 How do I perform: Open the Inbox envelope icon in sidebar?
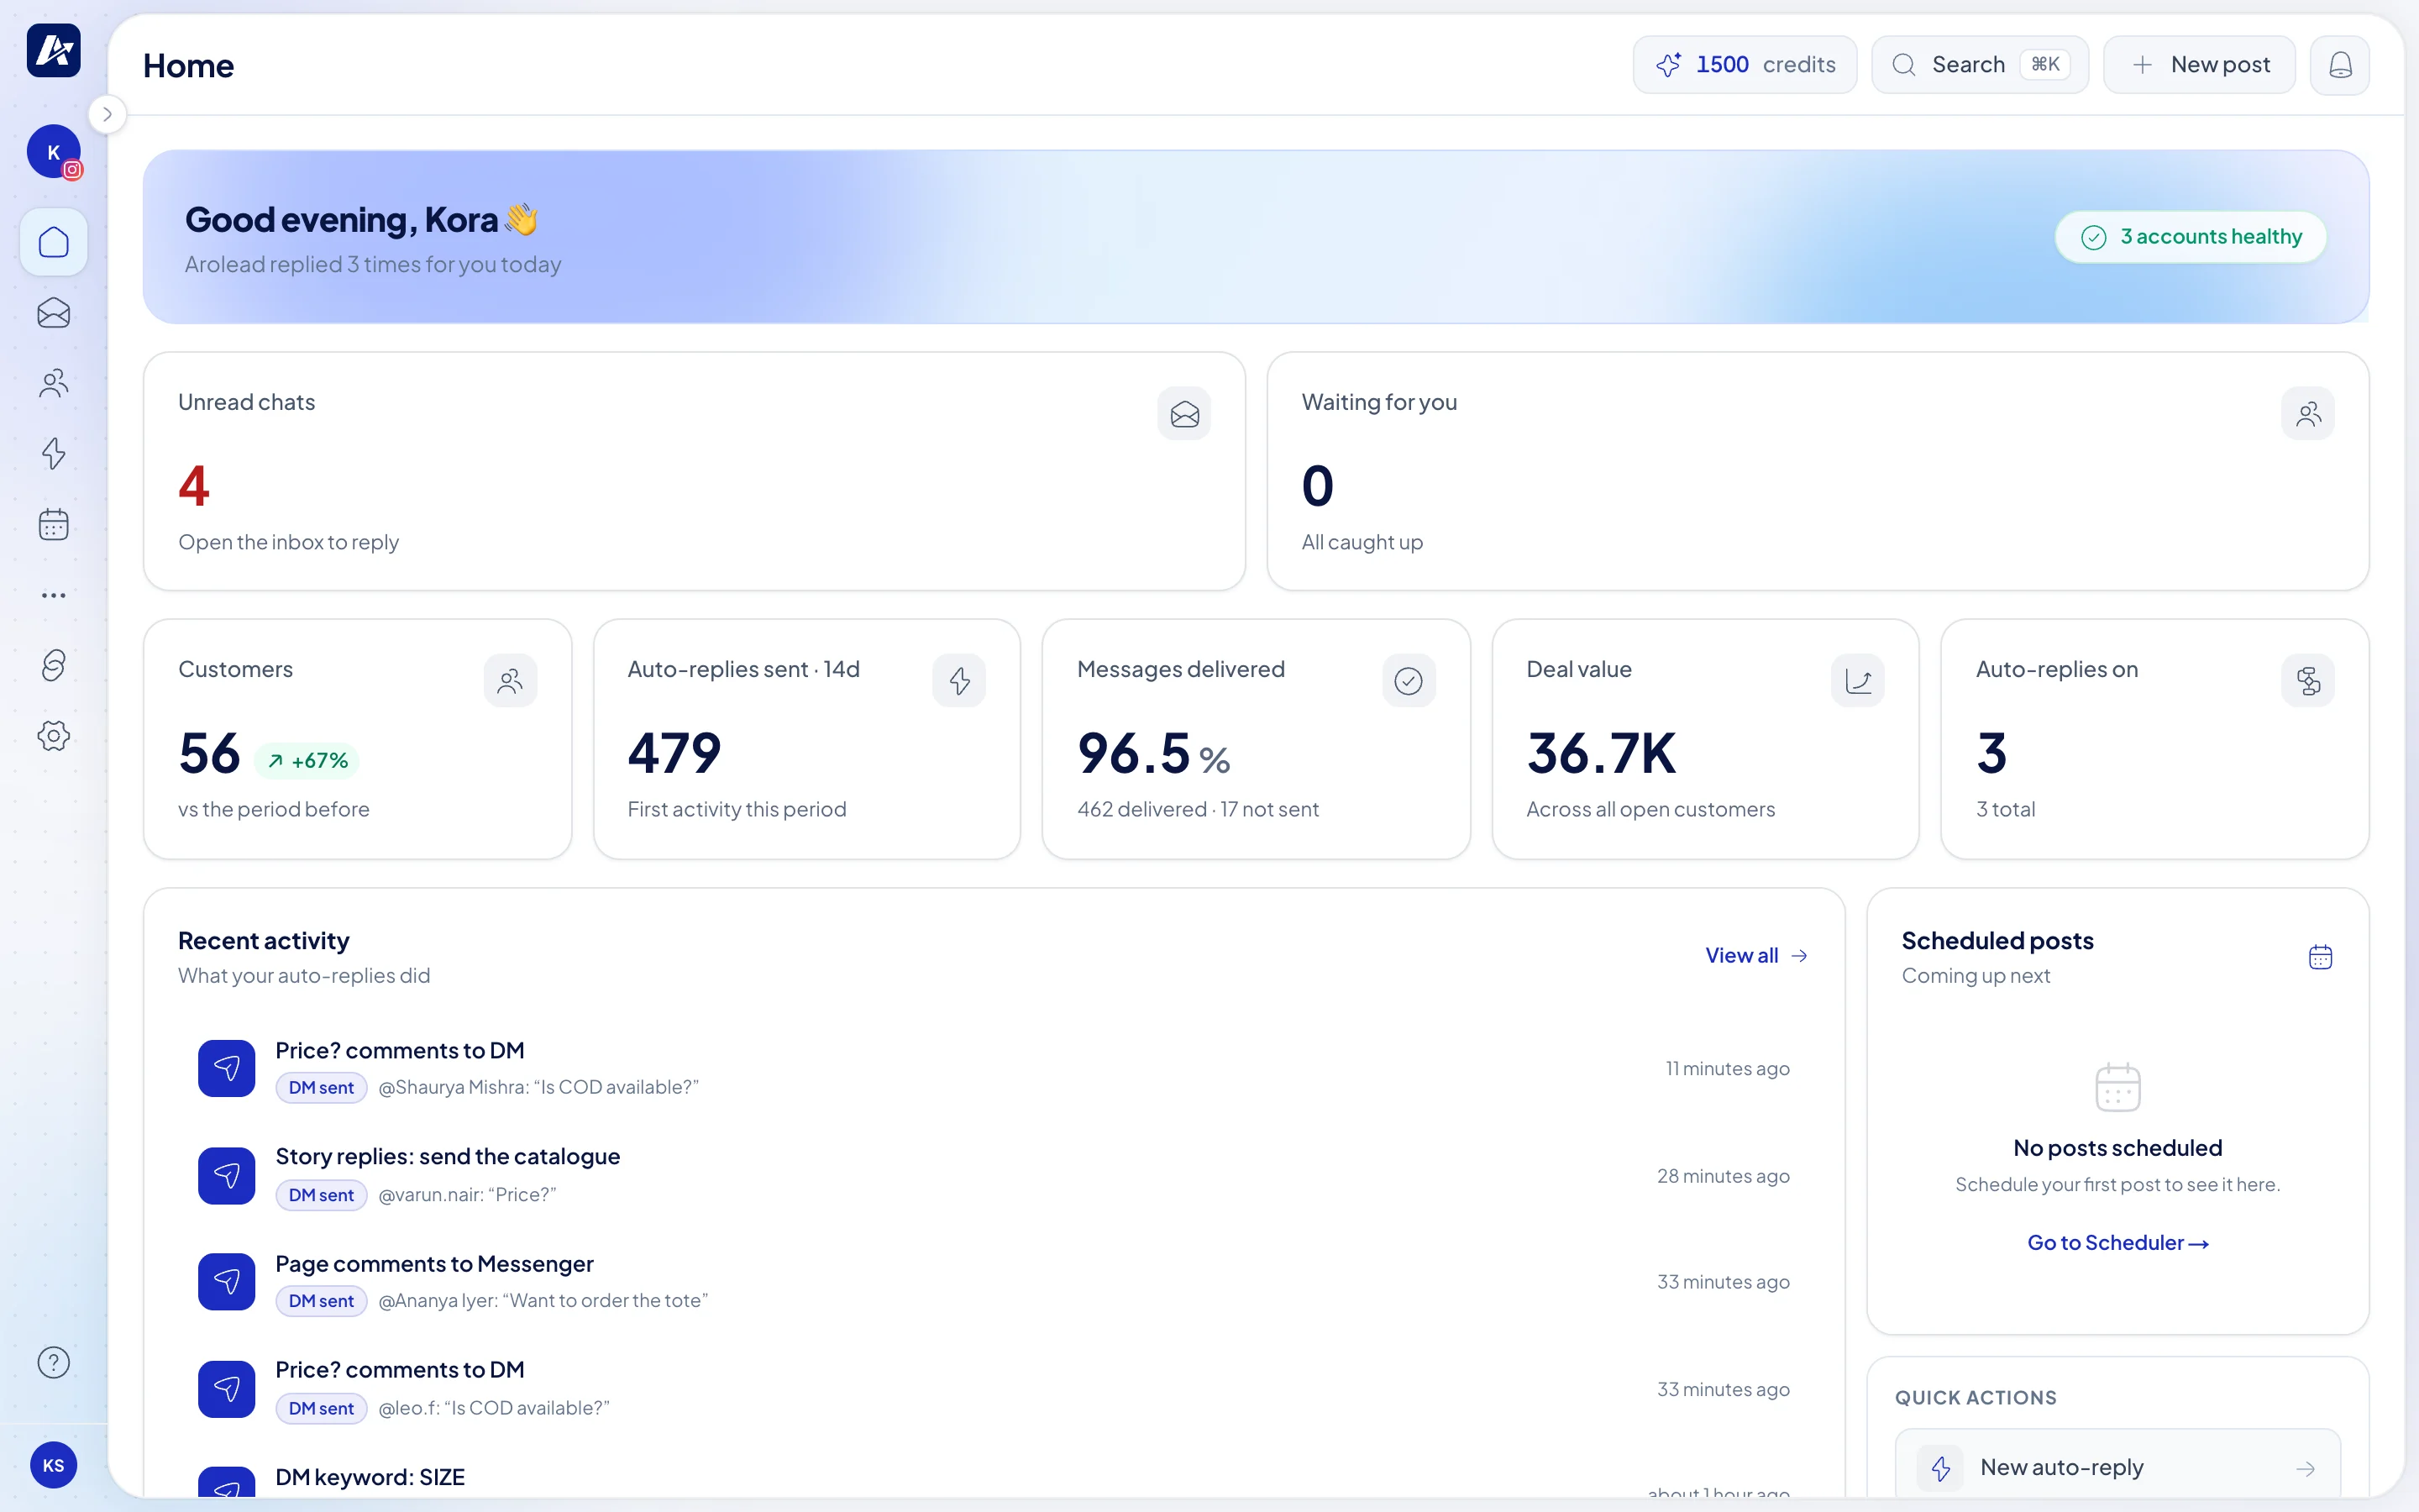[x=54, y=313]
